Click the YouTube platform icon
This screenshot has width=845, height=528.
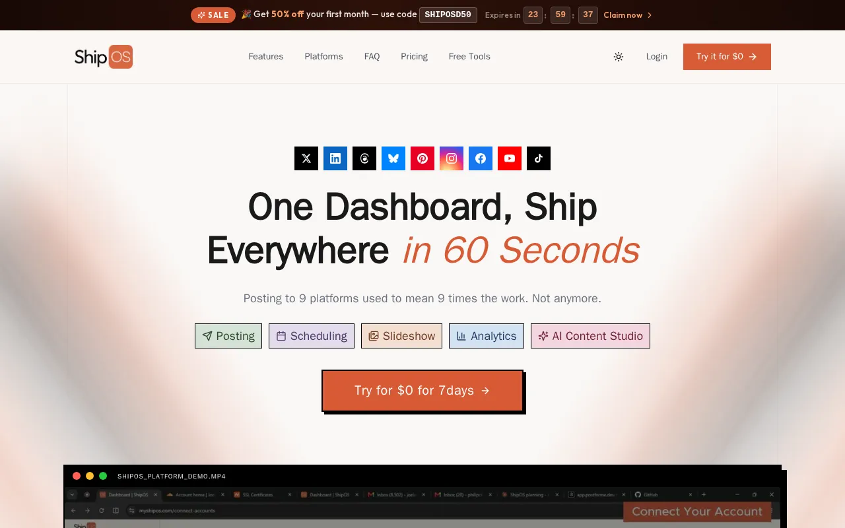pyautogui.click(x=510, y=158)
